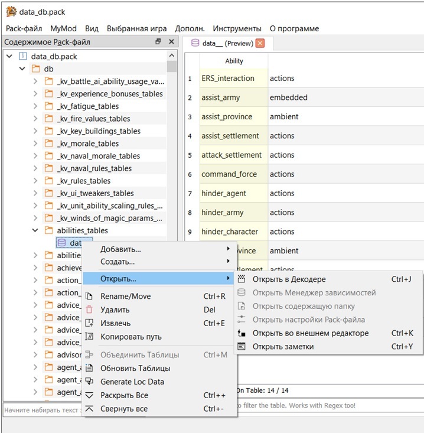
Task: Click the red trash Удалить icon
Action: [89, 310]
